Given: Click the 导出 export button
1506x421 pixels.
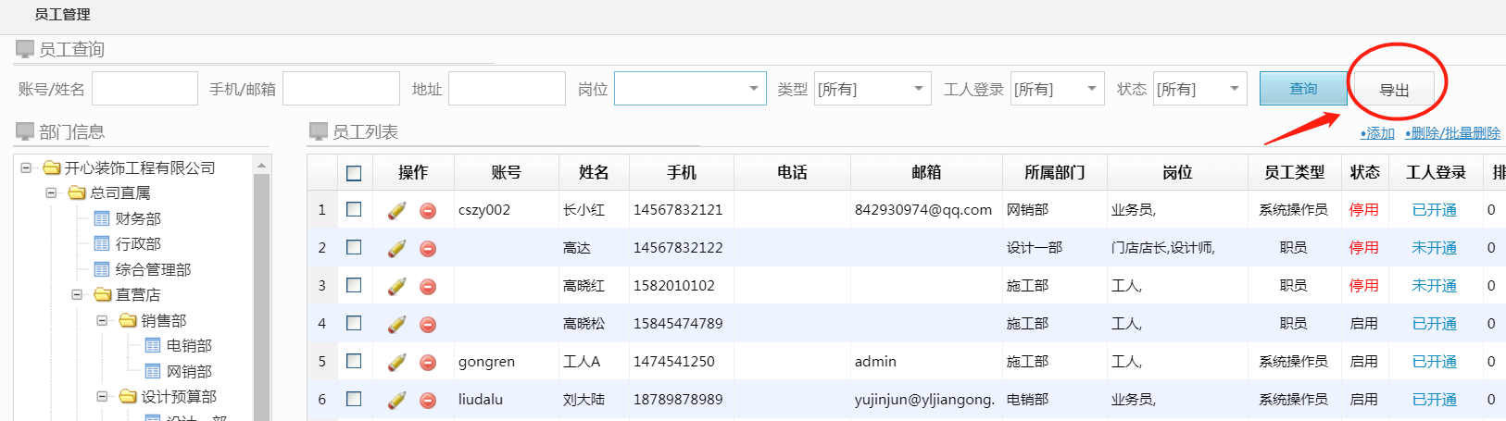Looking at the screenshot, I should (x=1394, y=90).
